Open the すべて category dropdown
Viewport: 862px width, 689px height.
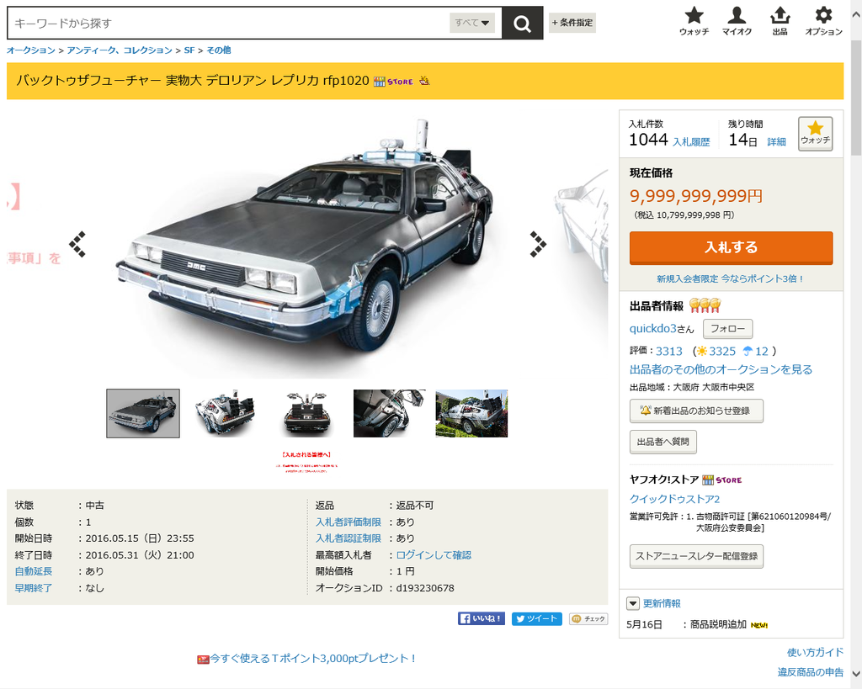tap(472, 23)
